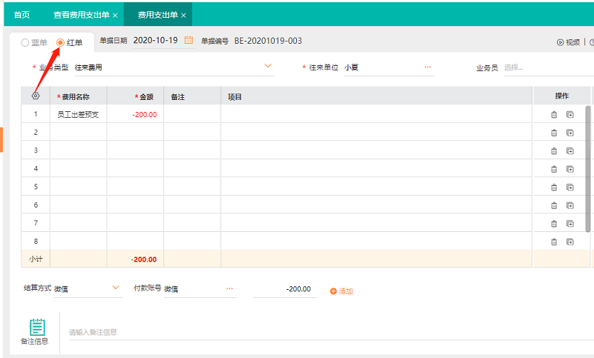Switch to 查看费用支出单 tab

point(81,15)
